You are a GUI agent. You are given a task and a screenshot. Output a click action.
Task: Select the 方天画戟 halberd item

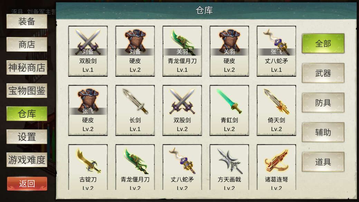click(x=229, y=167)
